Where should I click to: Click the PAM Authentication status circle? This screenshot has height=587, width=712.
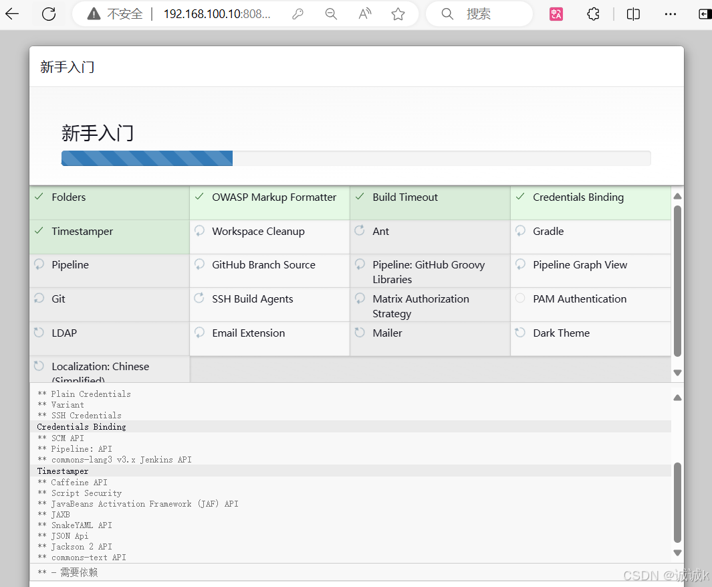[520, 299]
